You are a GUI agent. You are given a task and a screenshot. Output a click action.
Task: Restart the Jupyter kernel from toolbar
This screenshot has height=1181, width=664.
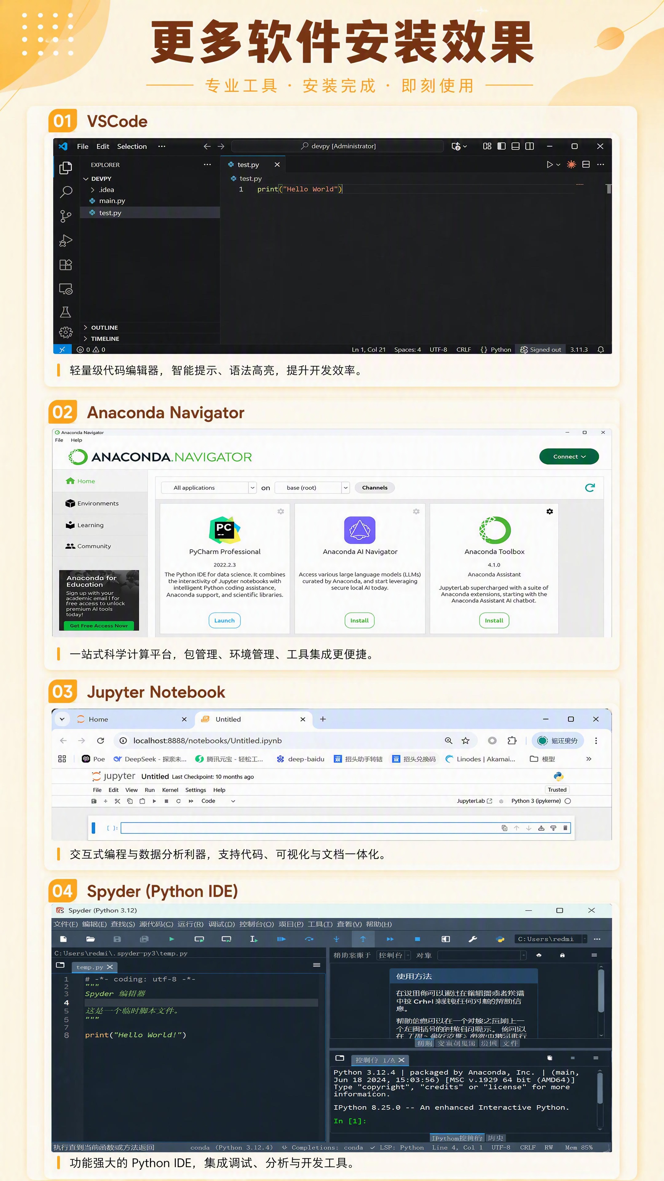point(178,801)
